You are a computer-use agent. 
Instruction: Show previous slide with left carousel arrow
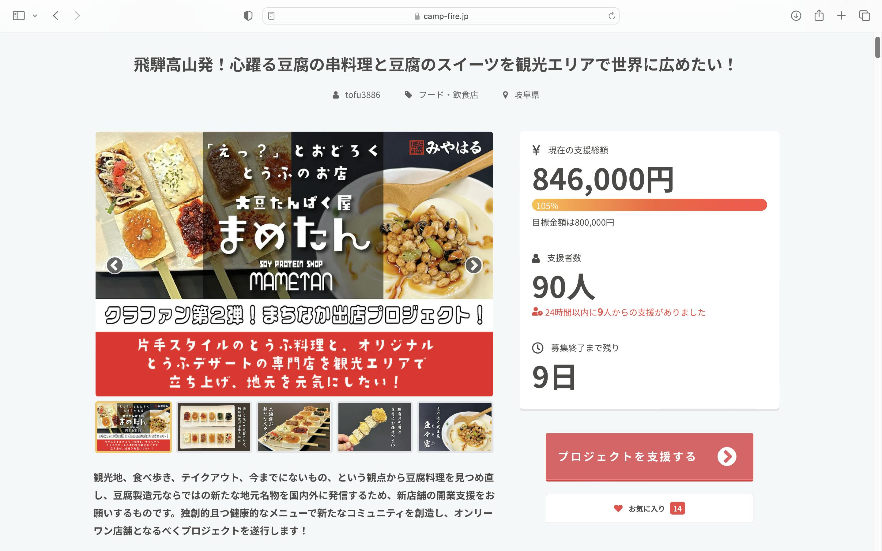click(x=115, y=265)
